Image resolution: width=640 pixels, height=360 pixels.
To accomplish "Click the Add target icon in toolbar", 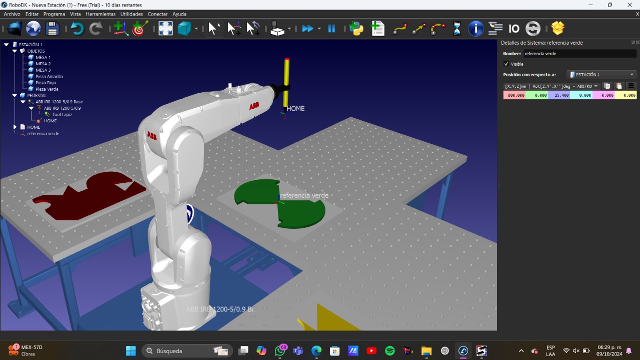I will point(140,29).
